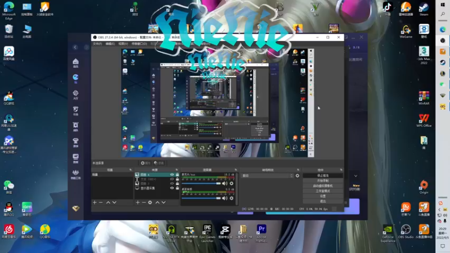Click 开始录制 button

[323, 180]
